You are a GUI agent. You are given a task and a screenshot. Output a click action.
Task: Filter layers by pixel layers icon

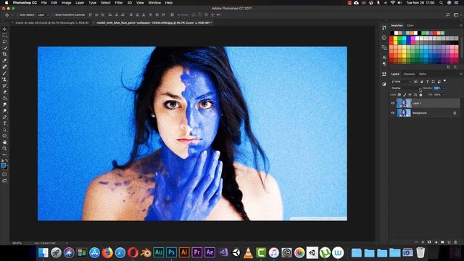(415, 81)
